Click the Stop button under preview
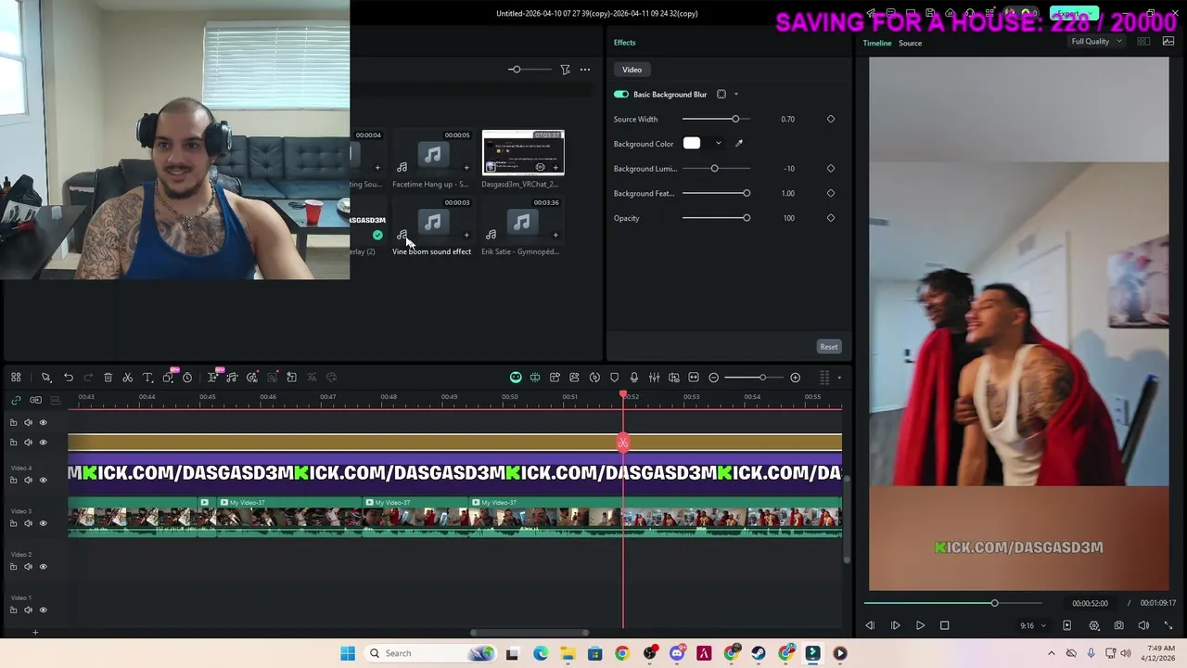The width and height of the screenshot is (1187, 668). [x=944, y=625]
